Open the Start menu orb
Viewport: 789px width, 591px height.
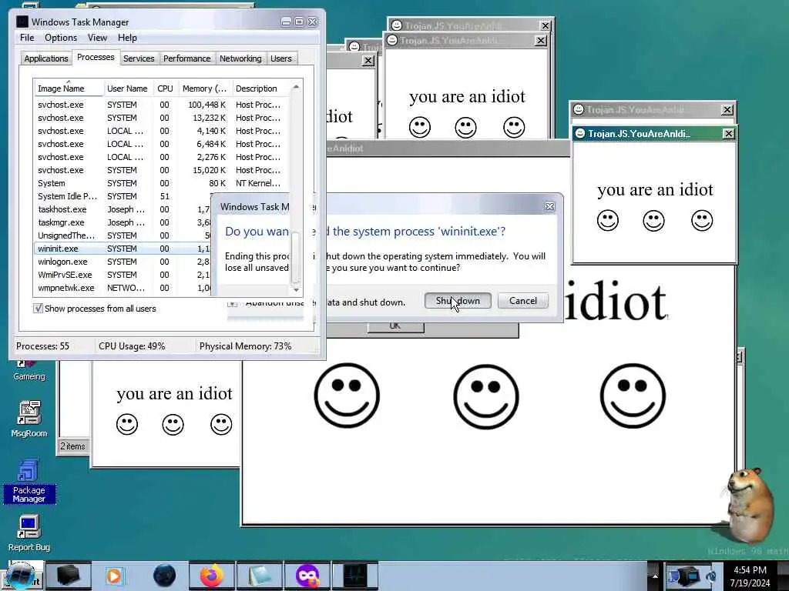click(x=21, y=576)
